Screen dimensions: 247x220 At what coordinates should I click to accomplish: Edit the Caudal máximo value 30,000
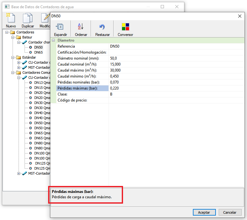(x=176, y=70)
